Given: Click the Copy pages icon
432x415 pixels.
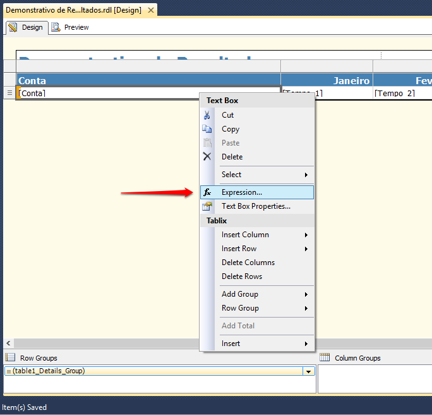Looking at the screenshot, I should [207, 129].
